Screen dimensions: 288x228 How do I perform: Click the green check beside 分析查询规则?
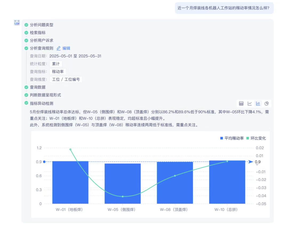(26, 48)
